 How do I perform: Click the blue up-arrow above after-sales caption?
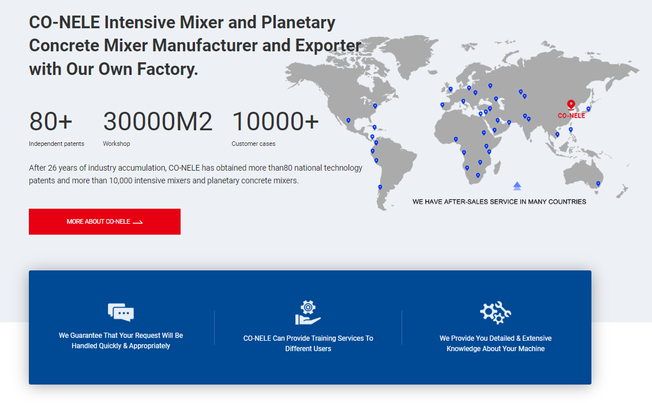tap(517, 186)
